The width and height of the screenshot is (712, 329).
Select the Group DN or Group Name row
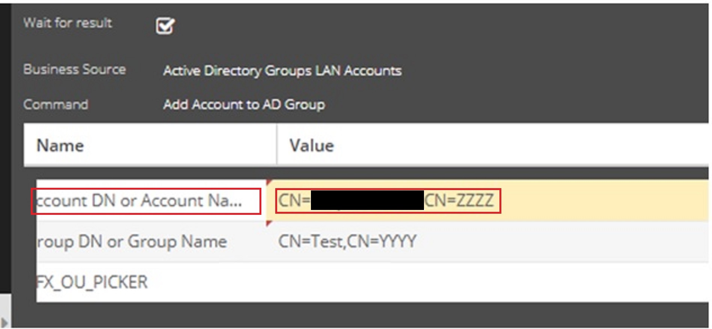pyautogui.click(x=131, y=241)
